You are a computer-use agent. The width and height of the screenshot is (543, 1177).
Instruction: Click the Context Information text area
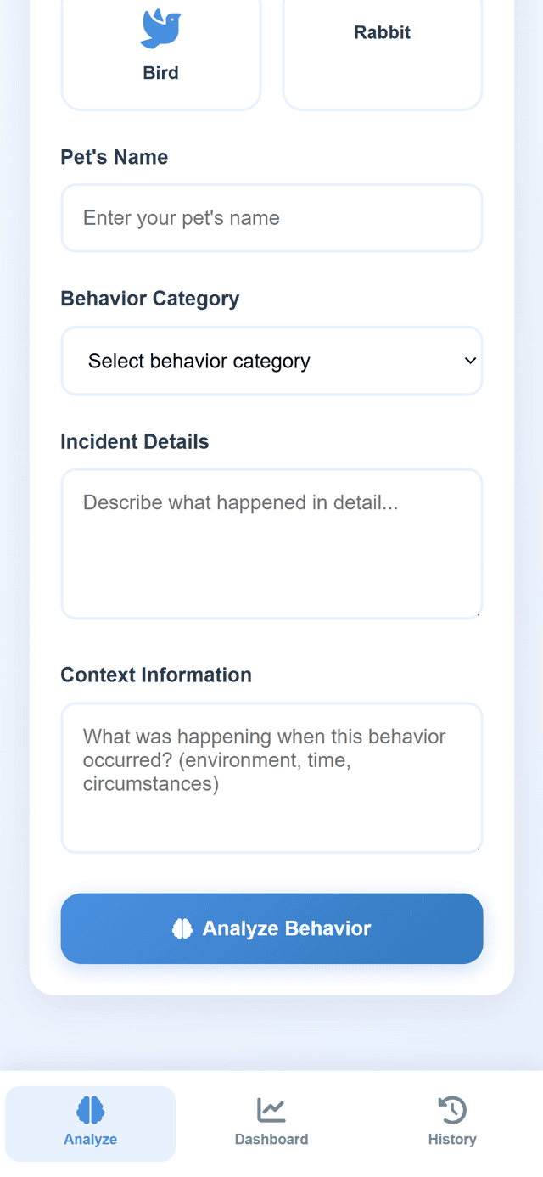(x=271, y=776)
